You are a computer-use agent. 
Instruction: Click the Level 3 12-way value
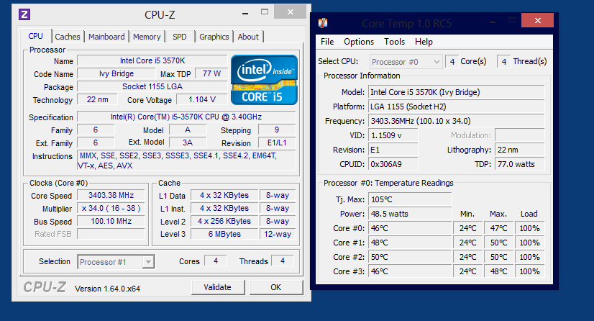point(278,234)
